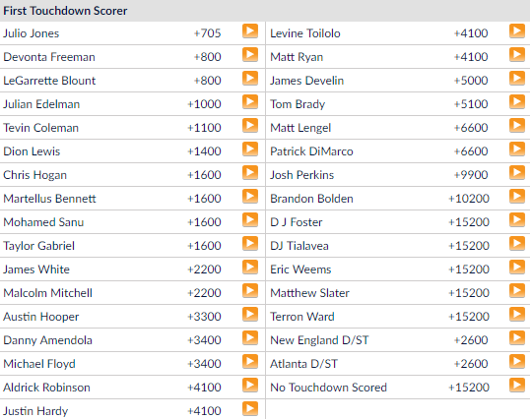
Task: Click the +1100 odds for Tevin Coleman
Action: [204, 128]
